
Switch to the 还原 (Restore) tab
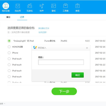tap(22, 17)
